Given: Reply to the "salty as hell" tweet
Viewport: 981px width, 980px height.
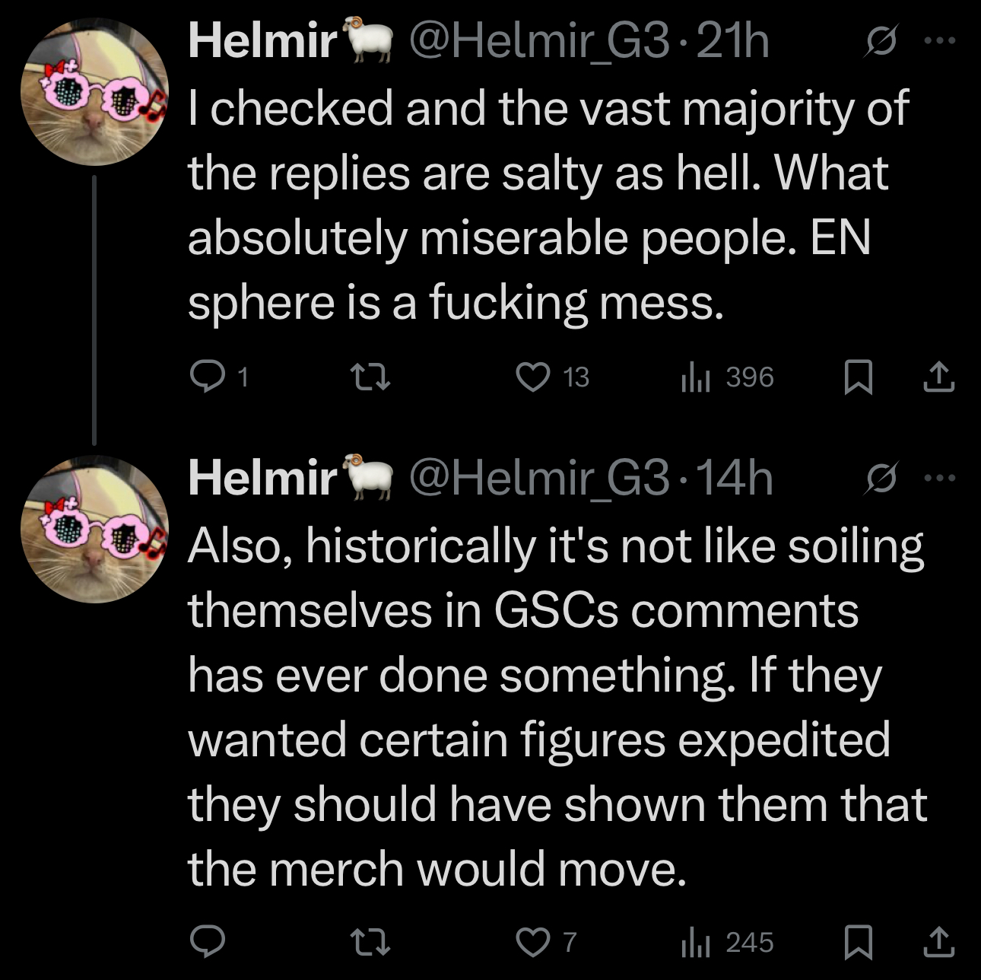Looking at the screenshot, I should click(205, 376).
